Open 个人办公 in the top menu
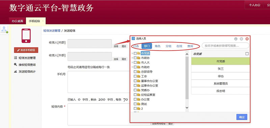270x128 pixels. 254,5
